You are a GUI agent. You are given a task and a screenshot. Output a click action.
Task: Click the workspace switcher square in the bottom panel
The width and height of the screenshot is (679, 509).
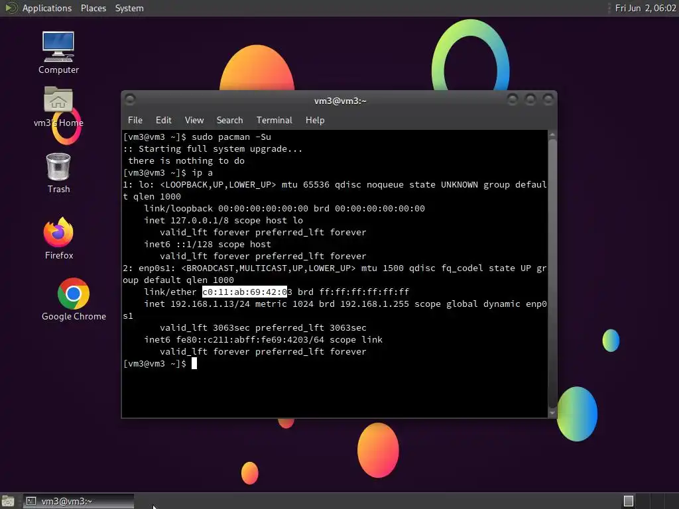tap(629, 501)
